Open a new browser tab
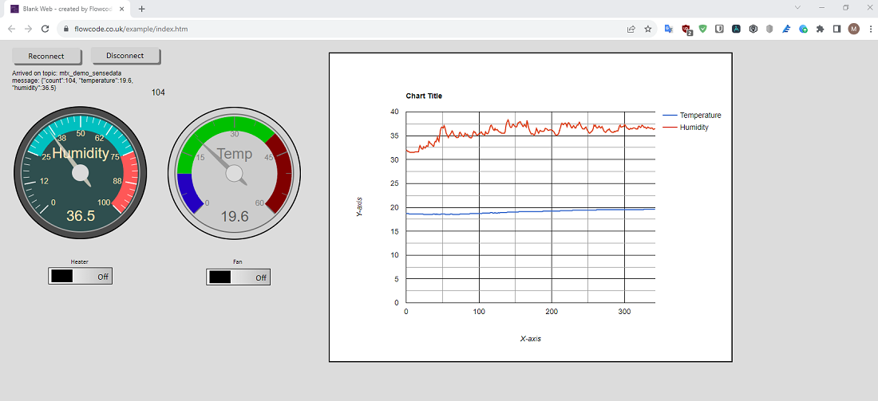Screen dimensions: 878x401 click(141, 9)
